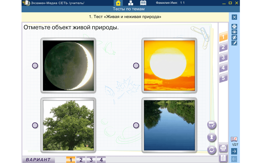261x163 pixels.
Task: Select the radio button beside the moon
Action: (35, 65)
